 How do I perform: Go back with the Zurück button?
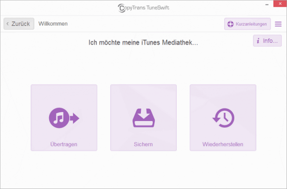[x=19, y=24]
